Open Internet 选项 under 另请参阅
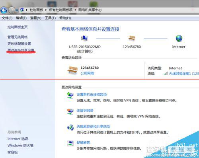The height and width of the screenshot is (158, 199). coord(18,139)
